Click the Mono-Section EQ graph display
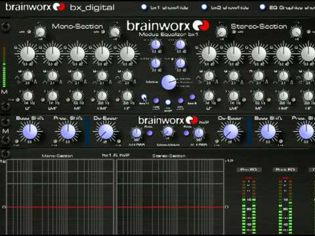The width and height of the screenshot is (315, 236). coord(60,197)
